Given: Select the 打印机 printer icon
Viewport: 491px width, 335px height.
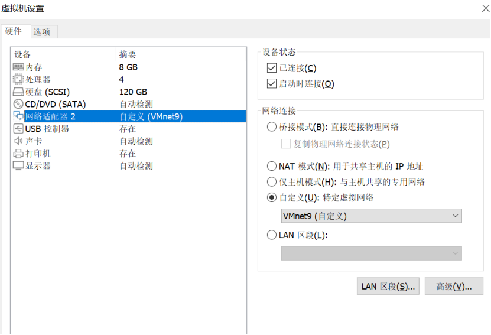Looking at the screenshot, I should pyautogui.click(x=18, y=154).
